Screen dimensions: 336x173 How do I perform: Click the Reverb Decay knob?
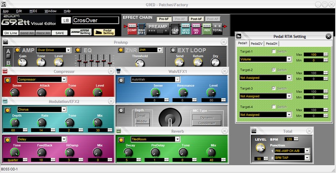click(x=128, y=152)
